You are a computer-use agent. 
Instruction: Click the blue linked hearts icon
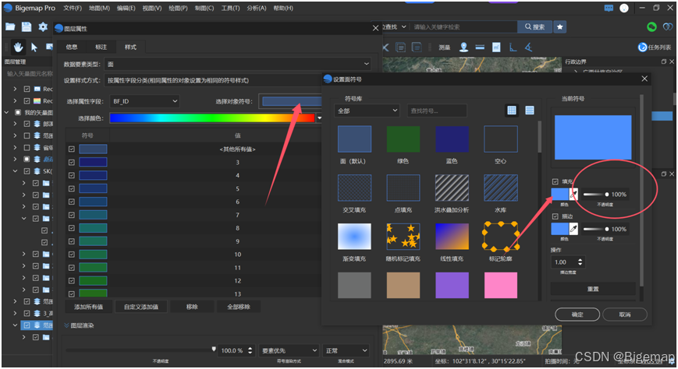point(668,26)
